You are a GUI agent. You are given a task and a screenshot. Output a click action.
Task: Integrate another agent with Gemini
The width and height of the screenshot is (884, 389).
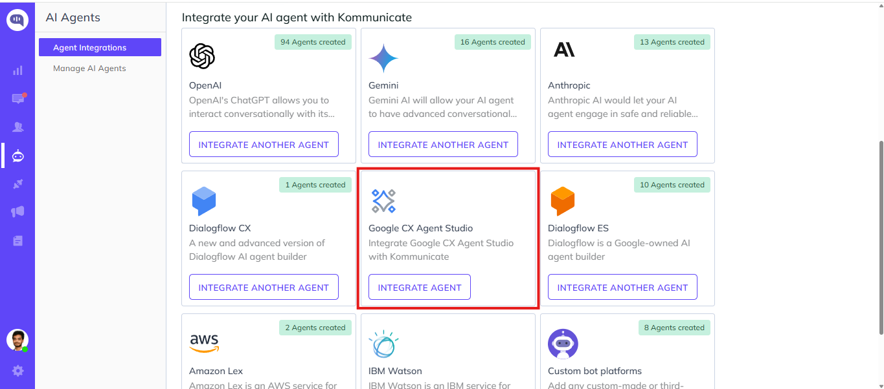click(443, 144)
